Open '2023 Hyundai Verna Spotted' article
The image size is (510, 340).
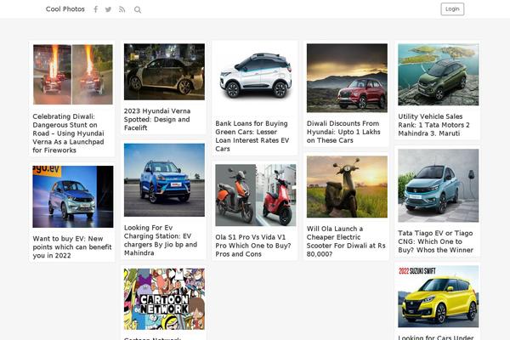coord(157,119)
